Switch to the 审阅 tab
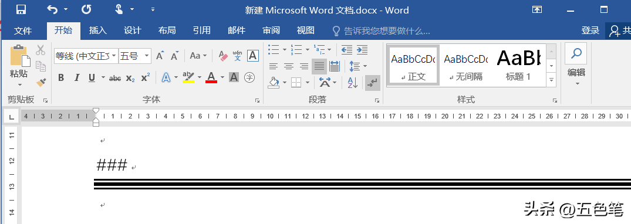631x224 pixels. pos(271,30)
